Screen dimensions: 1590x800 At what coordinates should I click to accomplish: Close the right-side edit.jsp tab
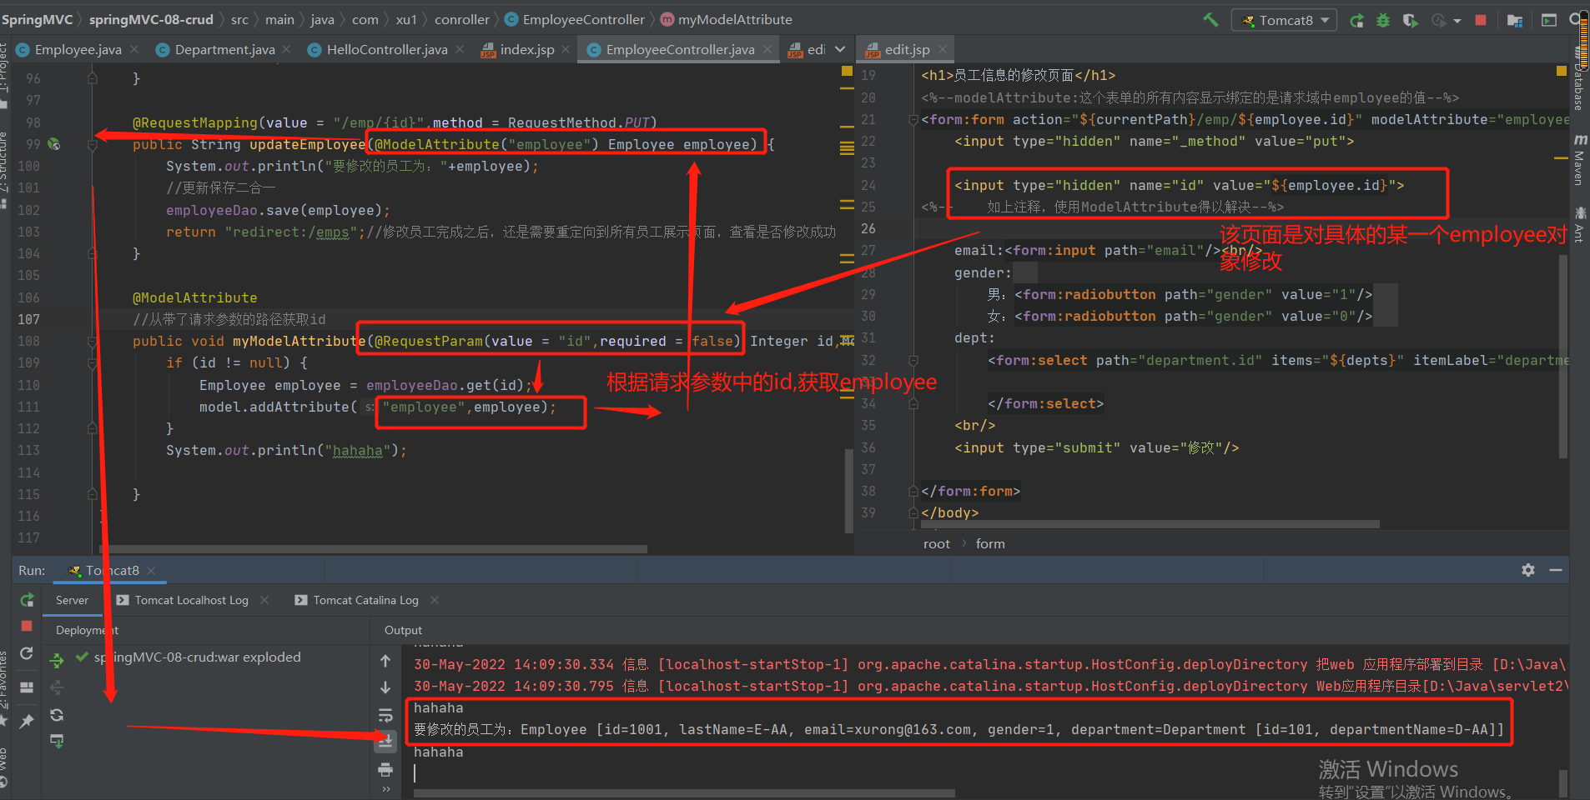click(x=943, y=50)
